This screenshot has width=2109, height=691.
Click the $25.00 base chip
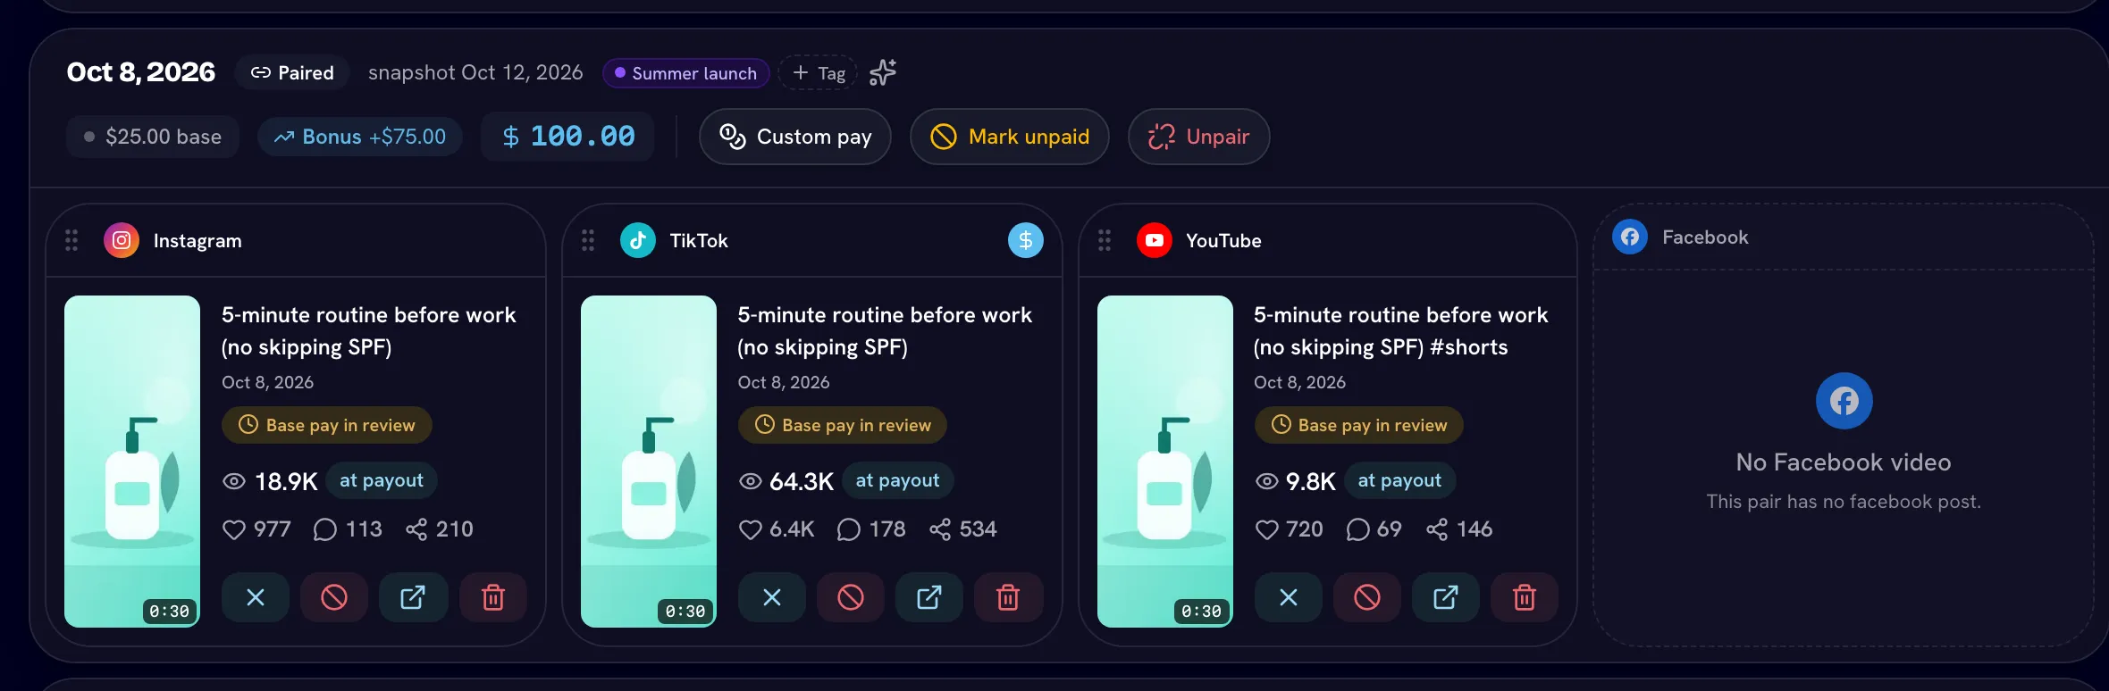tap(153, 137)
